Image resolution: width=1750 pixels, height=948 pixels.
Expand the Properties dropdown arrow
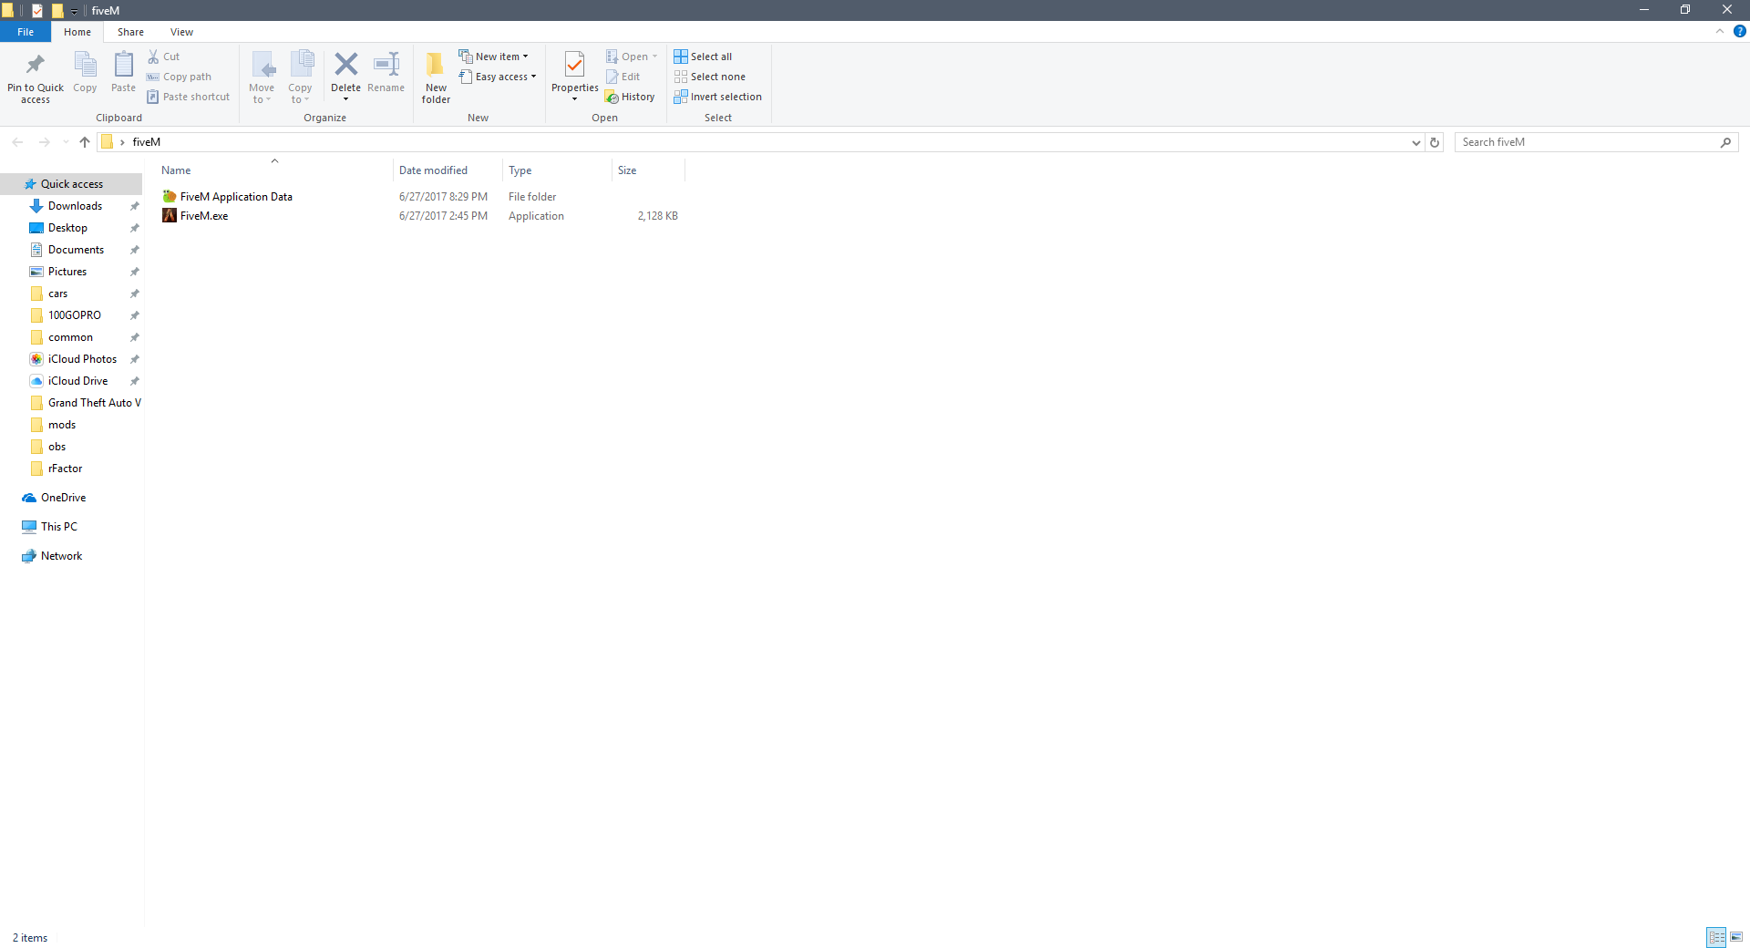pos(574,99)
